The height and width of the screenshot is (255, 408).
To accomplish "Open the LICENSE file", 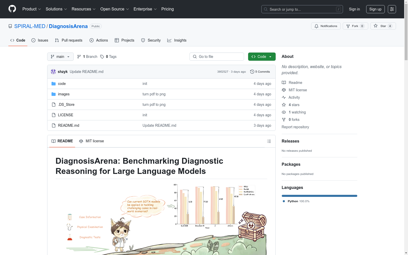I will coord(66,115).
